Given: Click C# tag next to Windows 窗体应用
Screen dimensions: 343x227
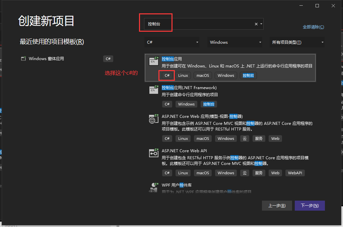Looking at the screenshot, I should click(x=108, y=59).
